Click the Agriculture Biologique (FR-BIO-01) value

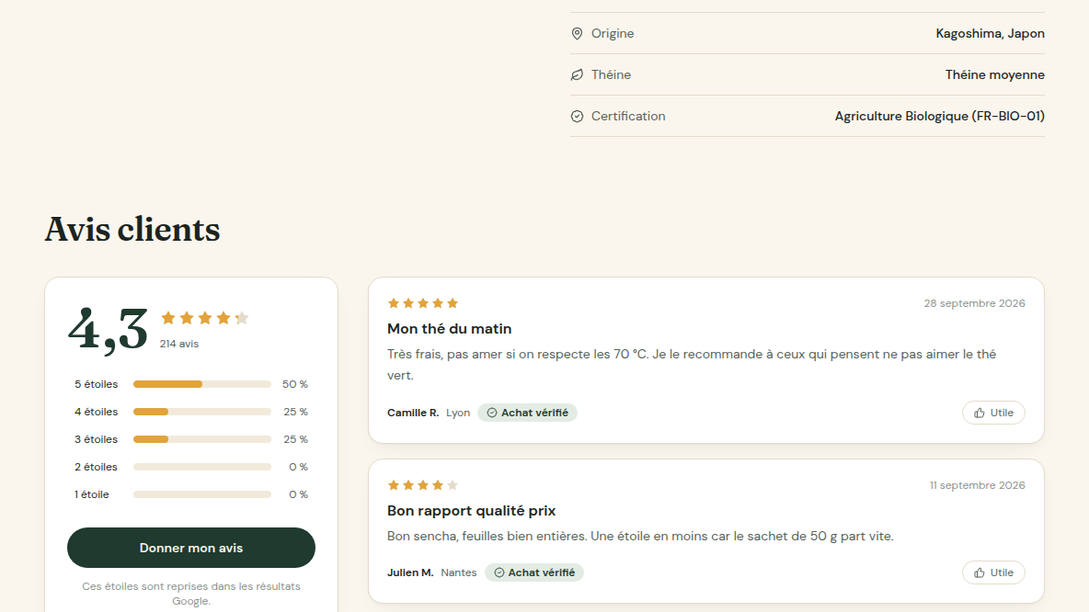click(940, 117)
